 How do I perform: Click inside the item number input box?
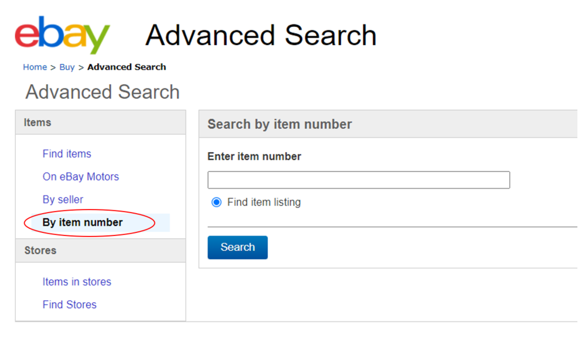click(359, 180)
